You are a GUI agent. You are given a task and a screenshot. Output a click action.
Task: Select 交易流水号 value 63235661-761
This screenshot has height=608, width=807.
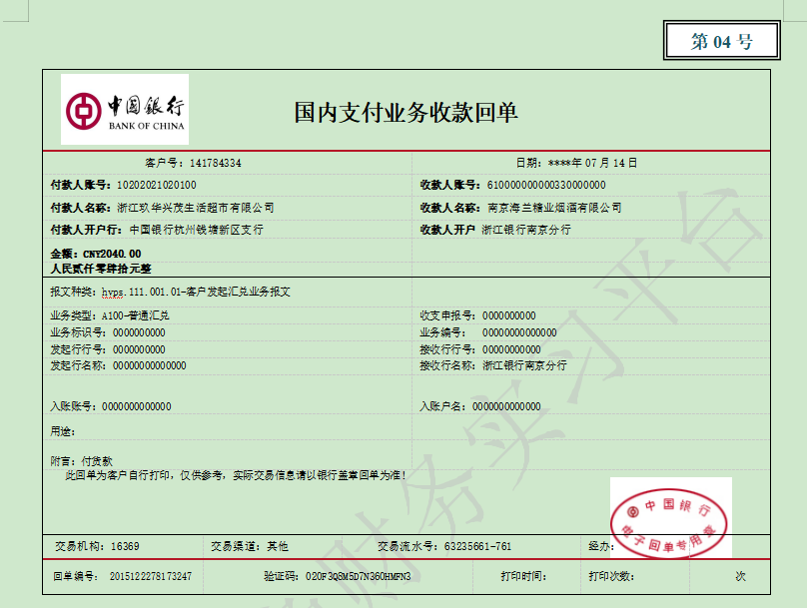click(x=477, y=546)
